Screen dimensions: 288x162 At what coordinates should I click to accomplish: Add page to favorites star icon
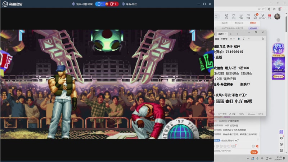coord(264,9)
